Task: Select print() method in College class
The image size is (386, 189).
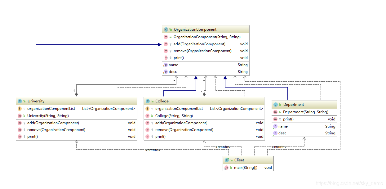Action: [204, 137]
